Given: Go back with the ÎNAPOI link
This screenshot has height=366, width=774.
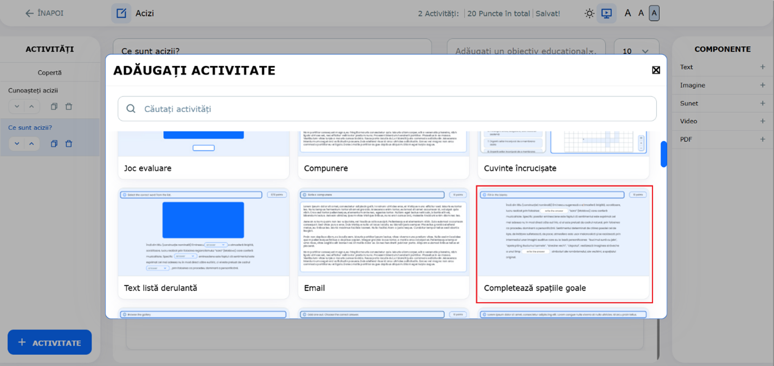Looking at the screenshot, I should (x=44, y=13).
